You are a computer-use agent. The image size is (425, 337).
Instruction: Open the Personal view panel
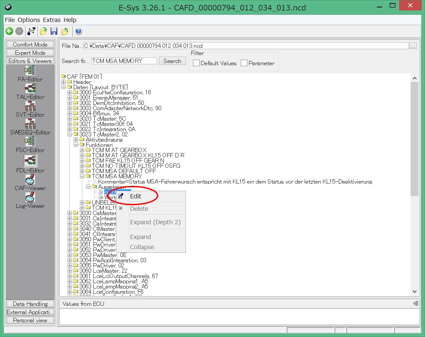[x=30, y=320]
